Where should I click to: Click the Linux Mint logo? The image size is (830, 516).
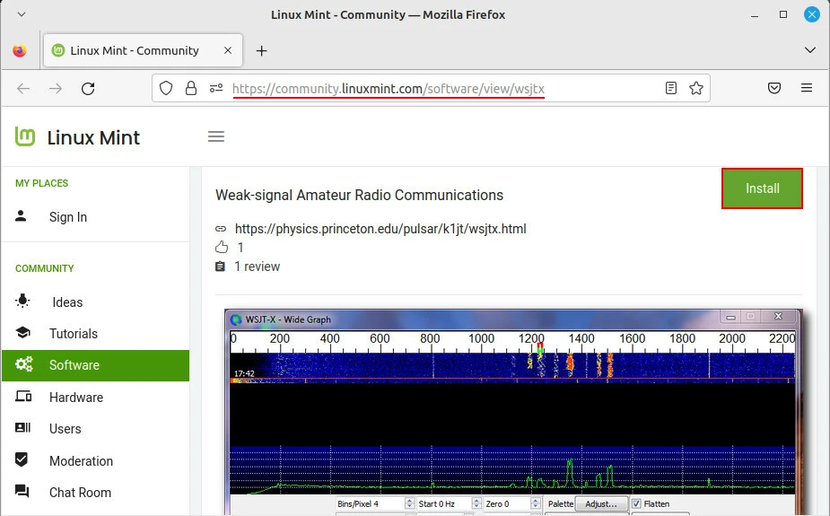[x=25, y=136]
